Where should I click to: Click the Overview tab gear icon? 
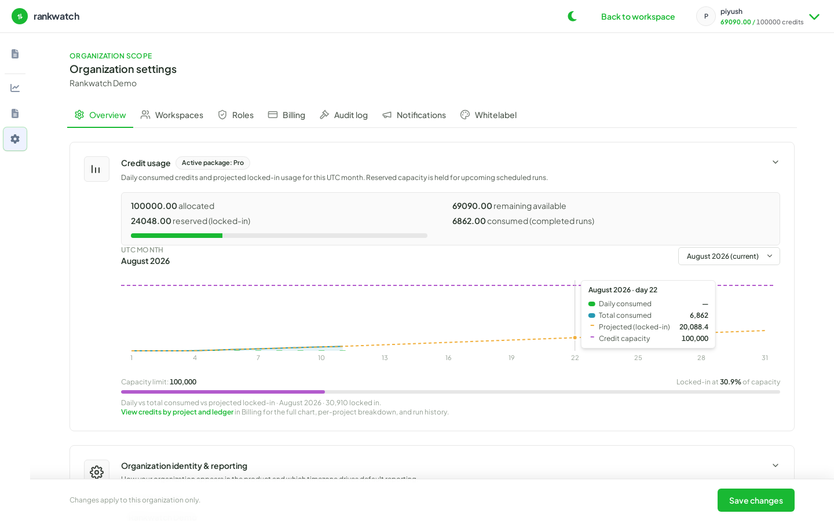[x=79, y=115]
